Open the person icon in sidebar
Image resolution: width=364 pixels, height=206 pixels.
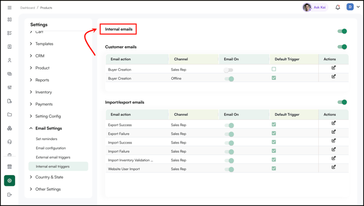click(10, 60)
